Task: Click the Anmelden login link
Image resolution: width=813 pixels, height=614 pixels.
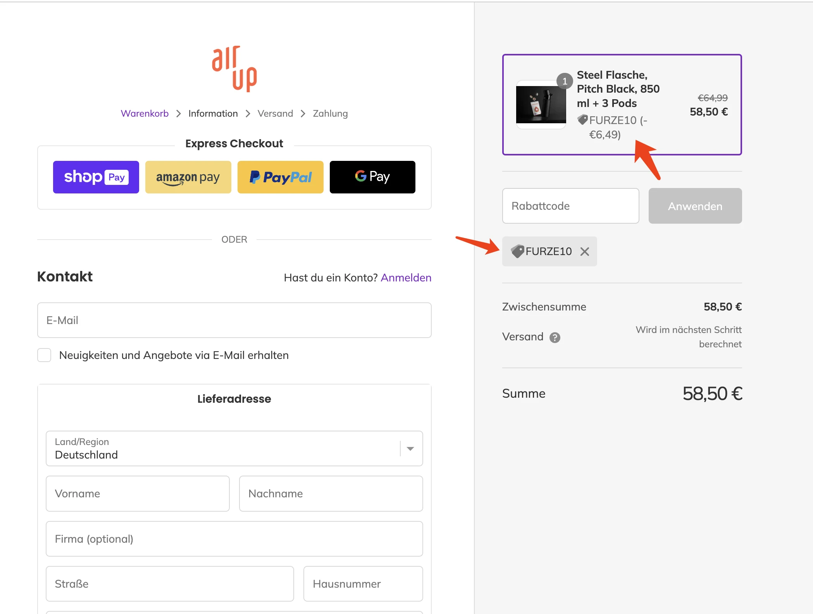Action: pos(406,278)
